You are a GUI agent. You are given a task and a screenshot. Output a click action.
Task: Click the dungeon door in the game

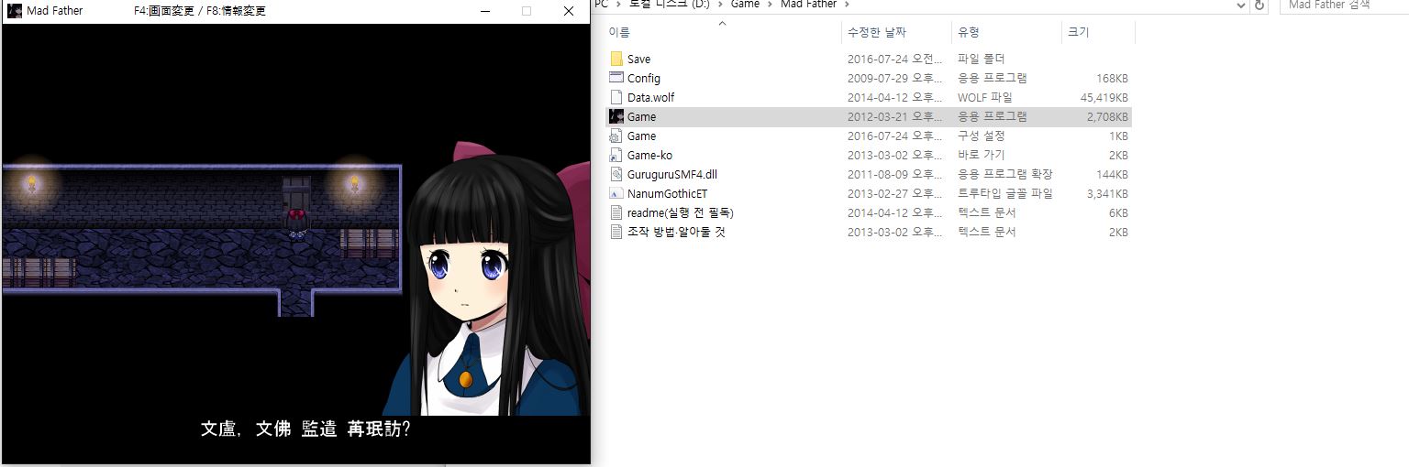[x=296, y=193]
